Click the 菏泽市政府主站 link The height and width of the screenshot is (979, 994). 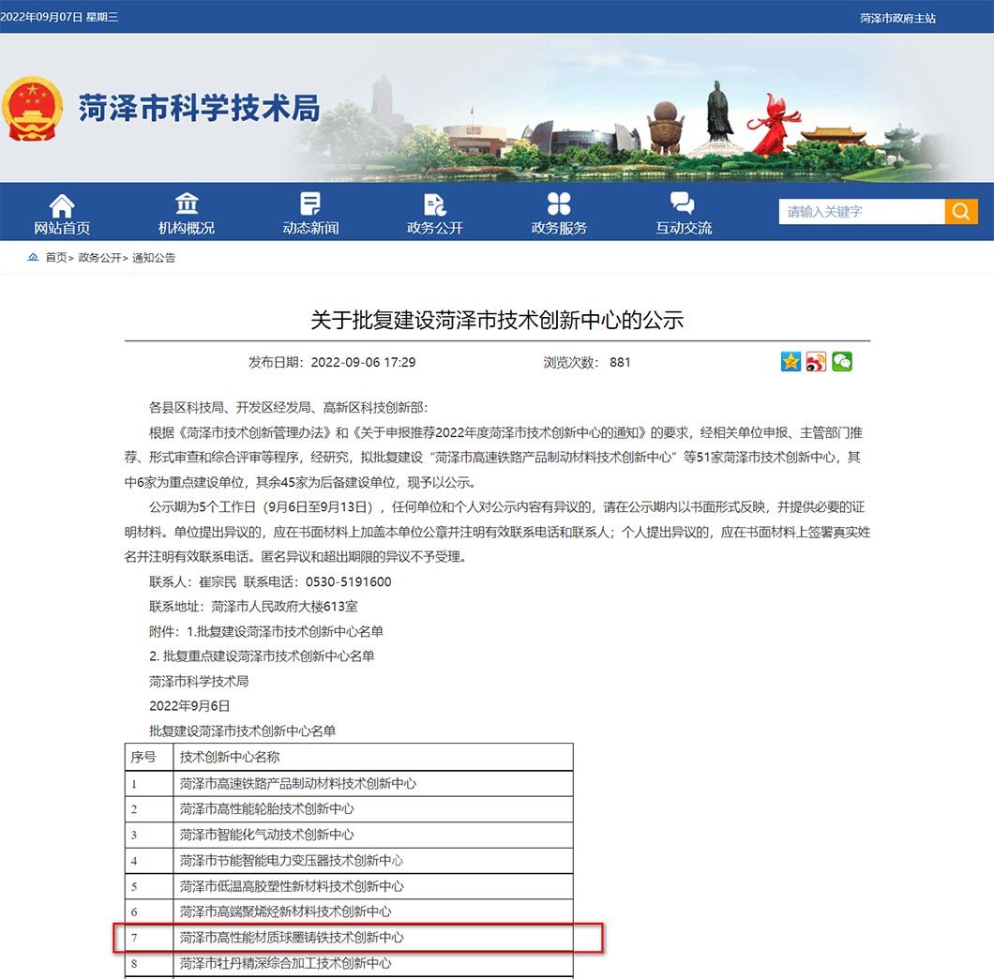click(897, 19)
